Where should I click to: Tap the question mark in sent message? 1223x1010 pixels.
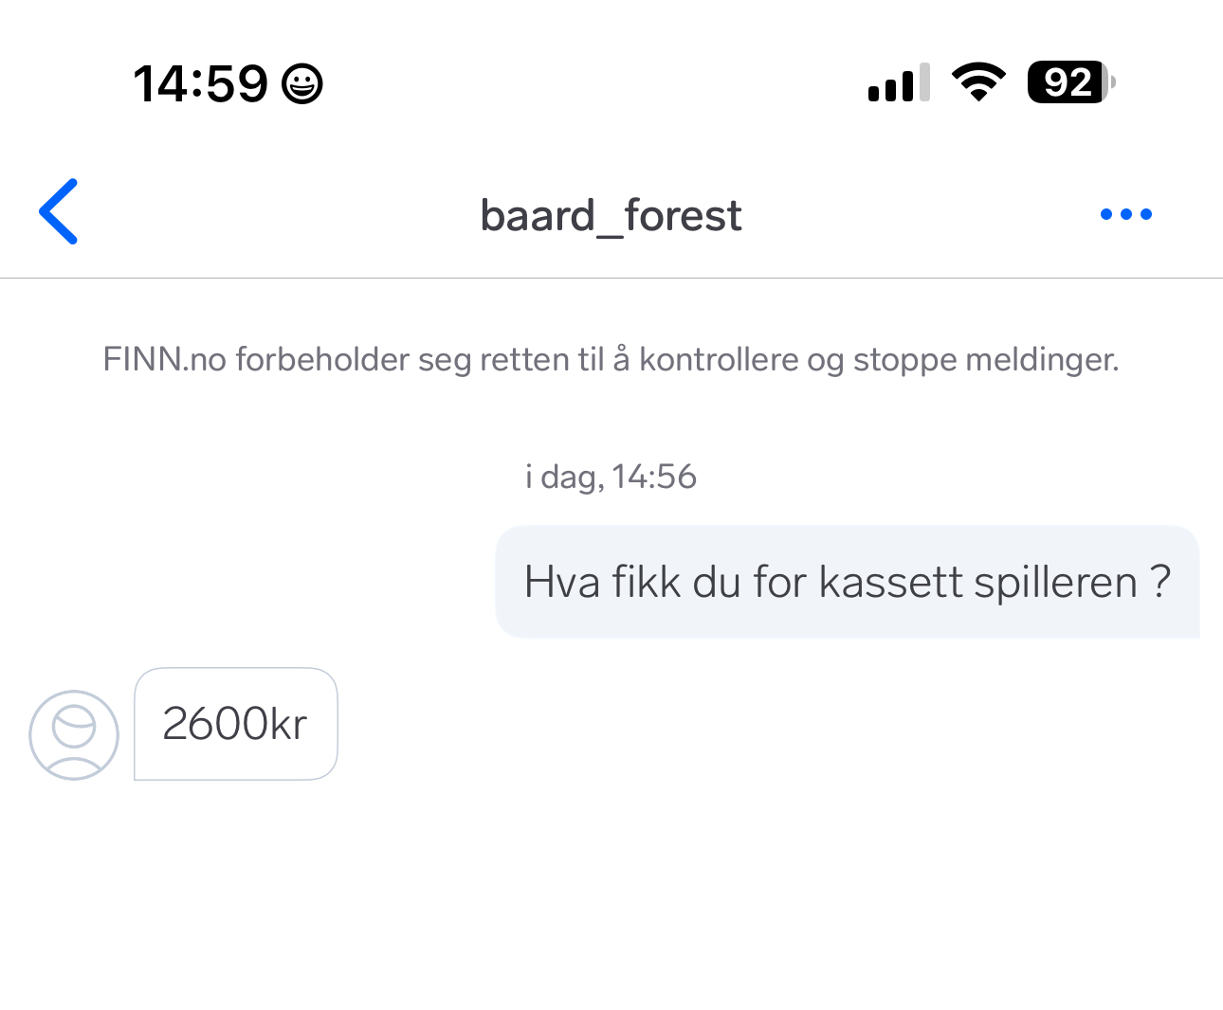[1160, 582]
